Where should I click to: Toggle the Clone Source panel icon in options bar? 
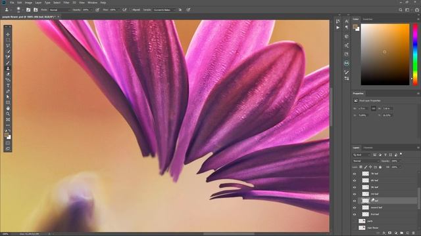pyautogui.click(x=36, y=10)
